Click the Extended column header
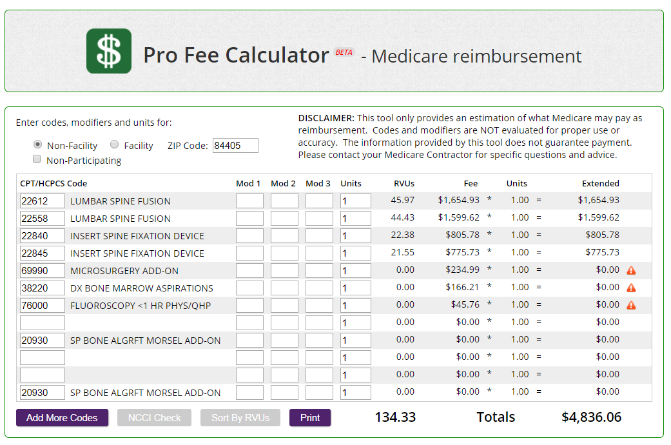 [x=600, y=184]
